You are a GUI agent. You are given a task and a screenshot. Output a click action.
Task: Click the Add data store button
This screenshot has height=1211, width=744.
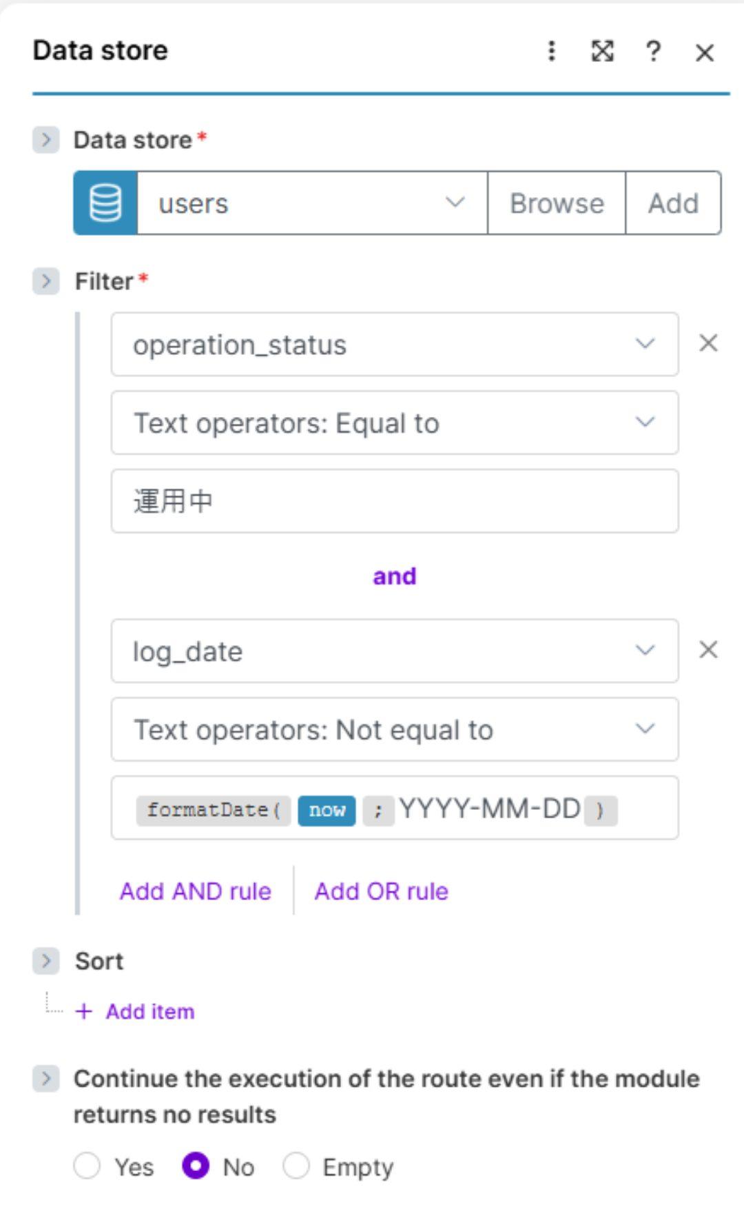673,203
